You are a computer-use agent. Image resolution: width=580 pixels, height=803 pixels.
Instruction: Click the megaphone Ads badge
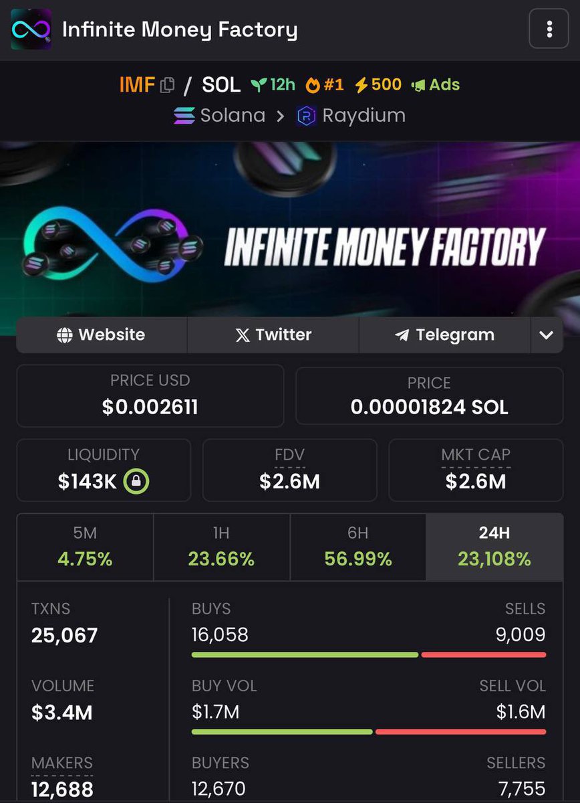(x=436, y=85)
